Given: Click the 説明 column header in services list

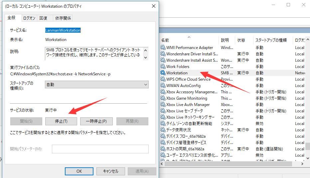Looking at the screenshot, I should (x=227, y=40).
